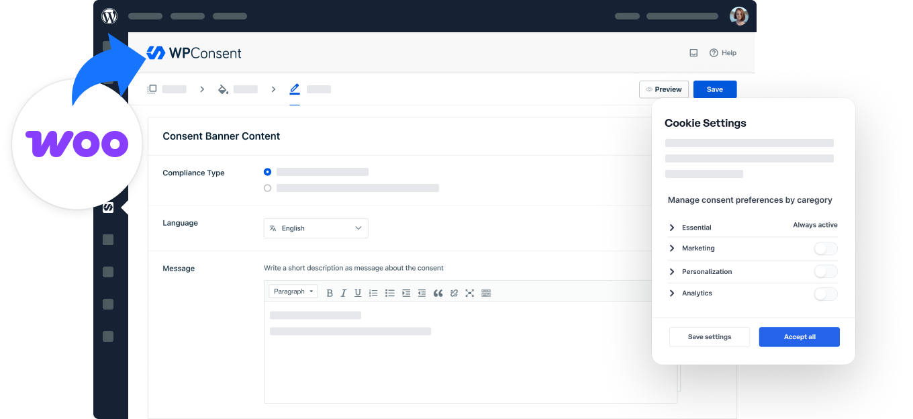The height and width of the screenshot is (419, 913).
Task: Click the Preview button
Action: (x=664, y=89)
